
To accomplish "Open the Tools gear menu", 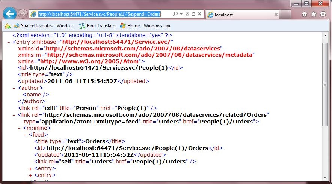I will pyautogui.click(x=323, y=14).
